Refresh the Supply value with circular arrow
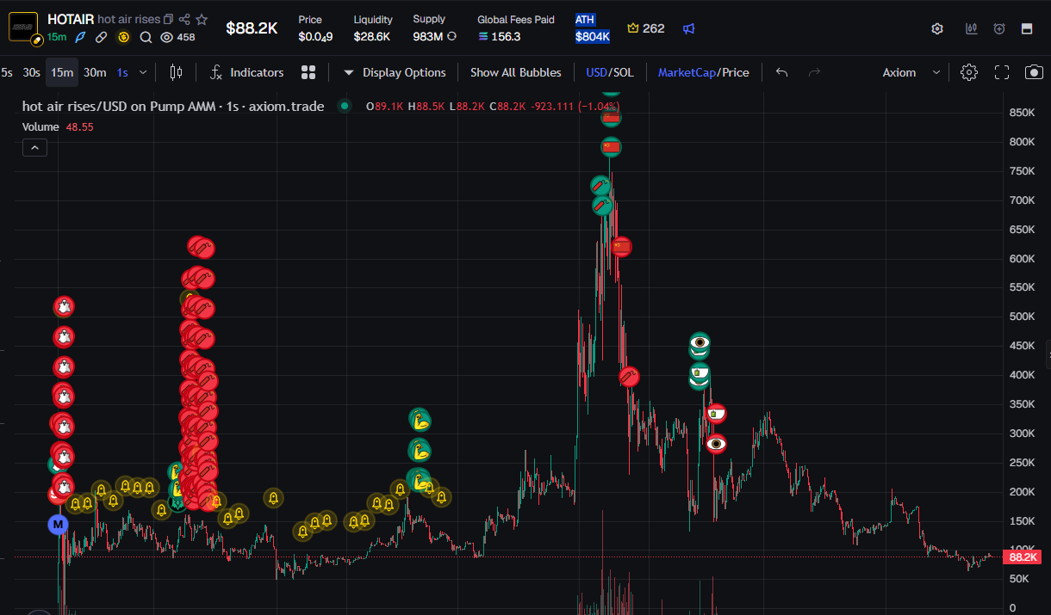Screen dimensions: 1051x615 [451, 37]
